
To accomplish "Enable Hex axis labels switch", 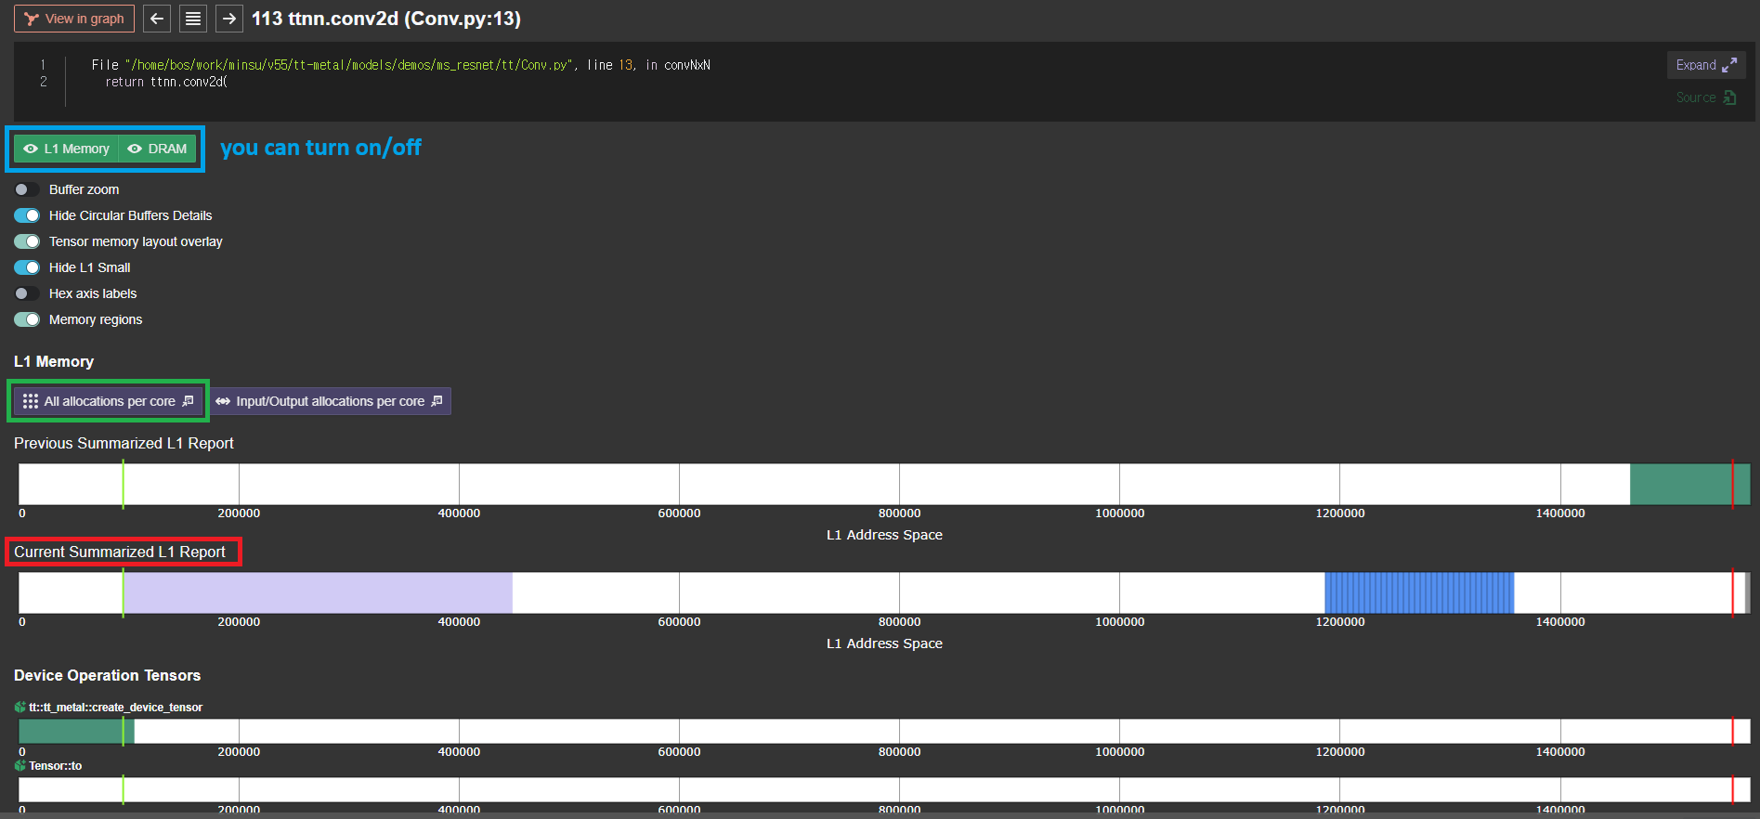I will (x=27, y=293).
